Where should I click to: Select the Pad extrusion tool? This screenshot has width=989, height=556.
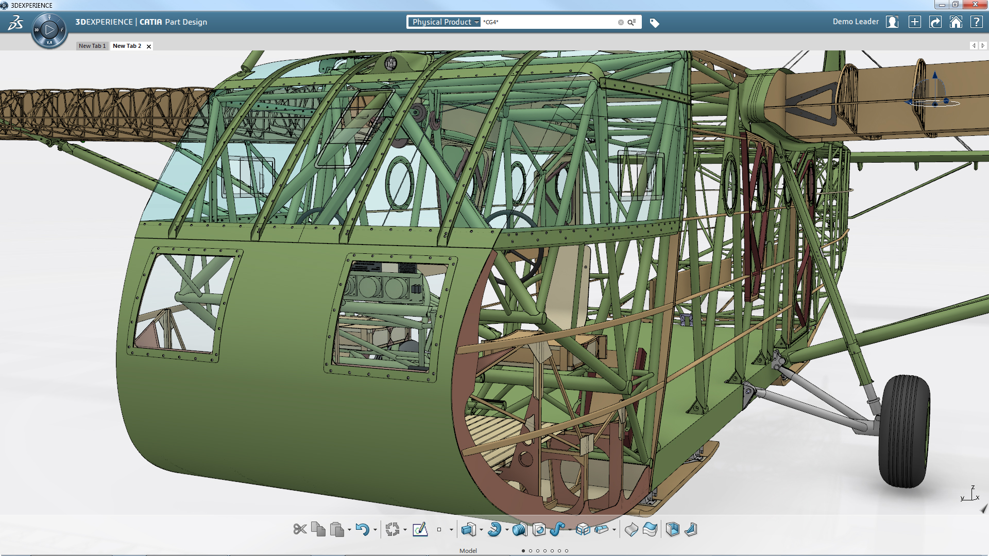point(468,529)
